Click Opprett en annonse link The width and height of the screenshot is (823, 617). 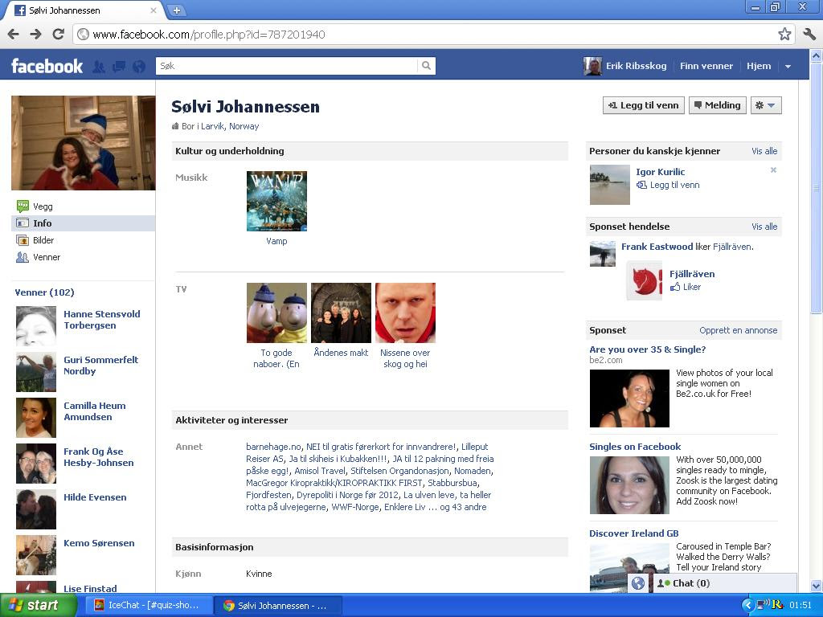tap(738, 330)
